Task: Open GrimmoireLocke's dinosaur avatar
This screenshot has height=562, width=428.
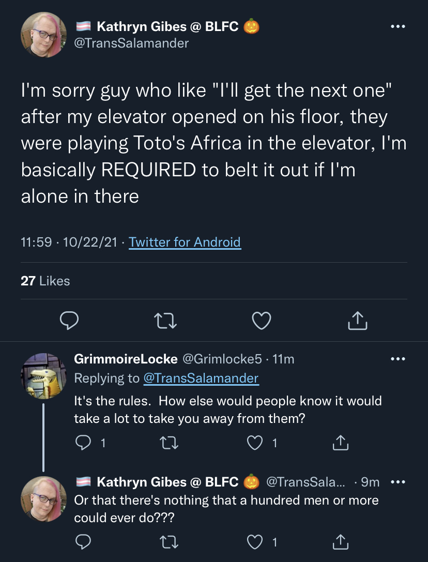Action: pyautogui.click(x=44, y=376)
